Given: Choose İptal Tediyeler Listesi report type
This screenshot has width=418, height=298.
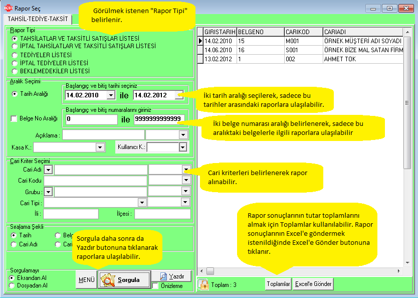Looking at the screenshot, I should 15,63.
